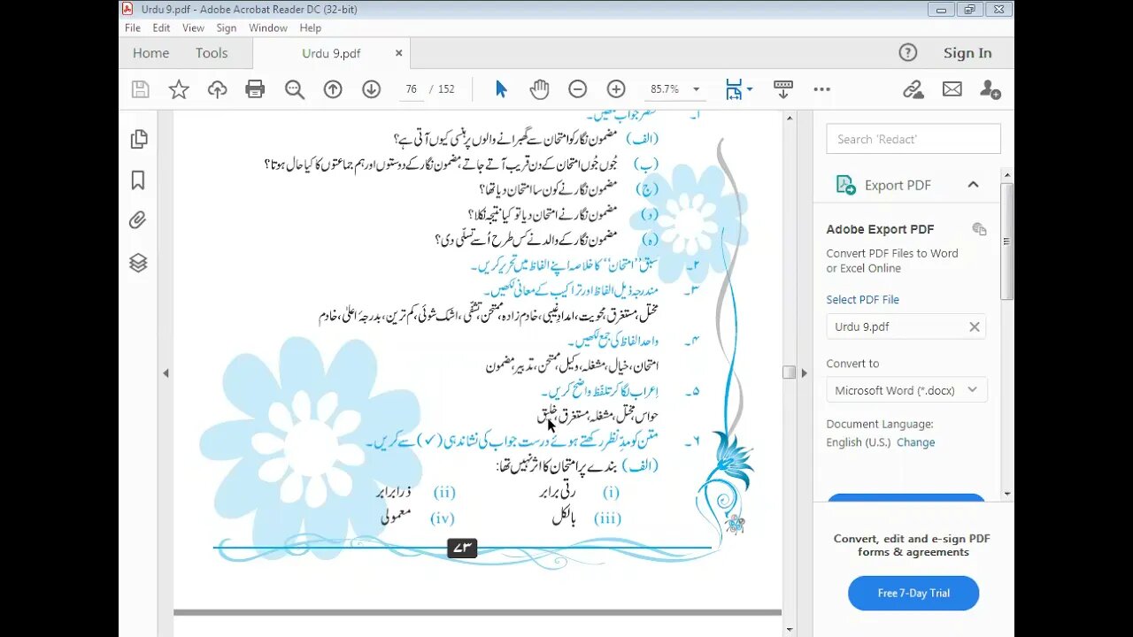Click option (iv) on the page
This screenshot has height=637, width=1133.
[x=443, y=518]
